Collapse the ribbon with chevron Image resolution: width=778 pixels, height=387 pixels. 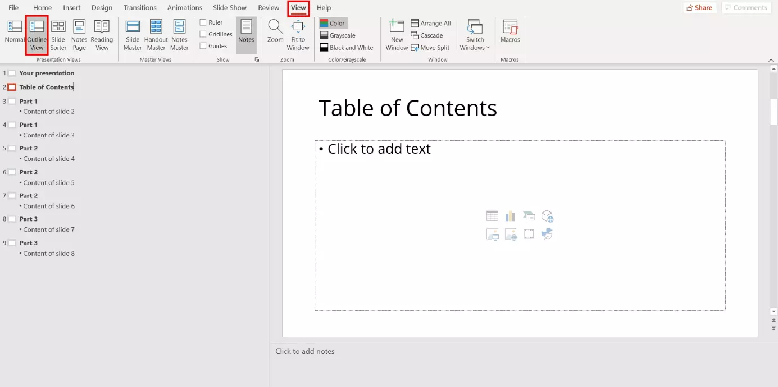click(x=771, y=60)
